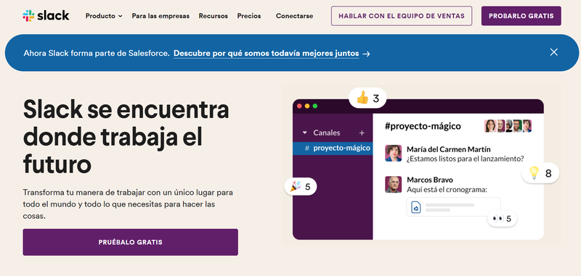
Task: Click María del Carmen Martín's avatar
Action: tap(393, 153)
